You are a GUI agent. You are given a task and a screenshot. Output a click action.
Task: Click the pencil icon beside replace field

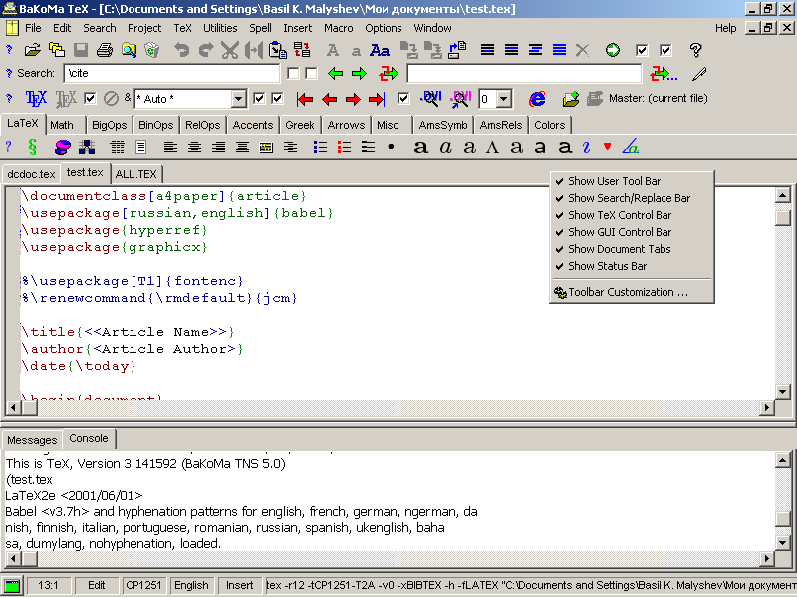click(x=699, y=73)
